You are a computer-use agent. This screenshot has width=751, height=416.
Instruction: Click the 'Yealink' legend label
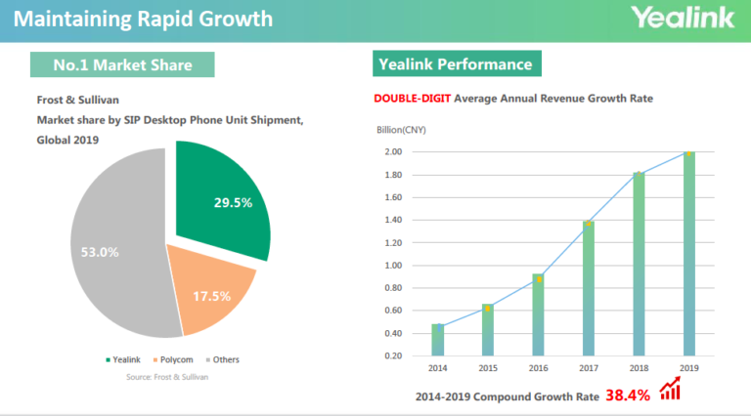pyautogui.click(x=126, y=359)
